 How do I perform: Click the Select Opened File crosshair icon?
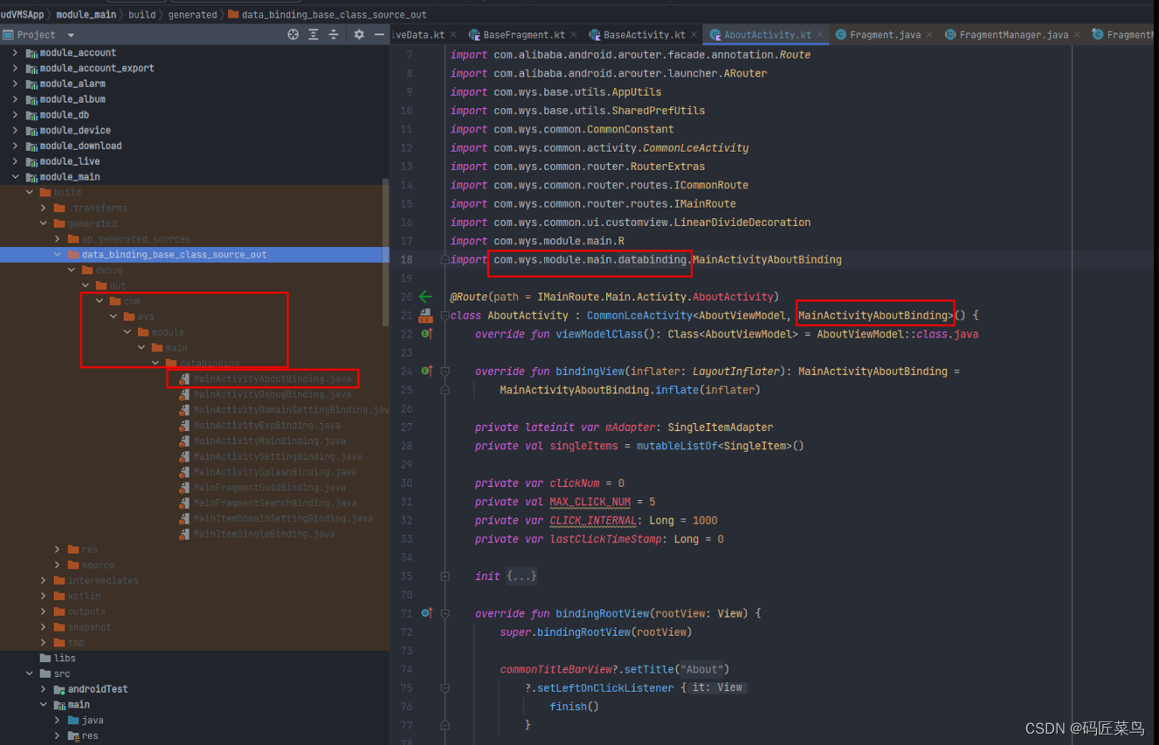pos(293,35)
